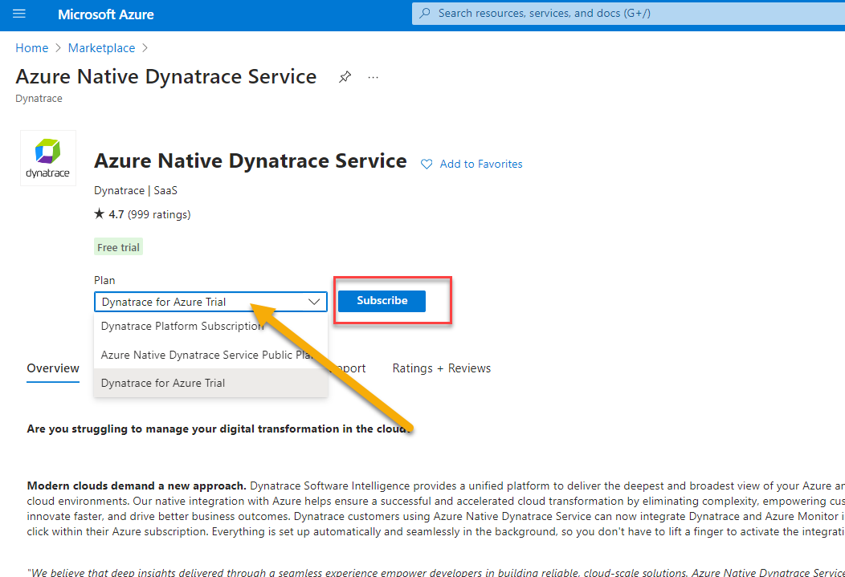Image resolution: width=845 pixels, height=577 pixels.
Task: Click the Add to Favorites link
Action: point(480,164)
